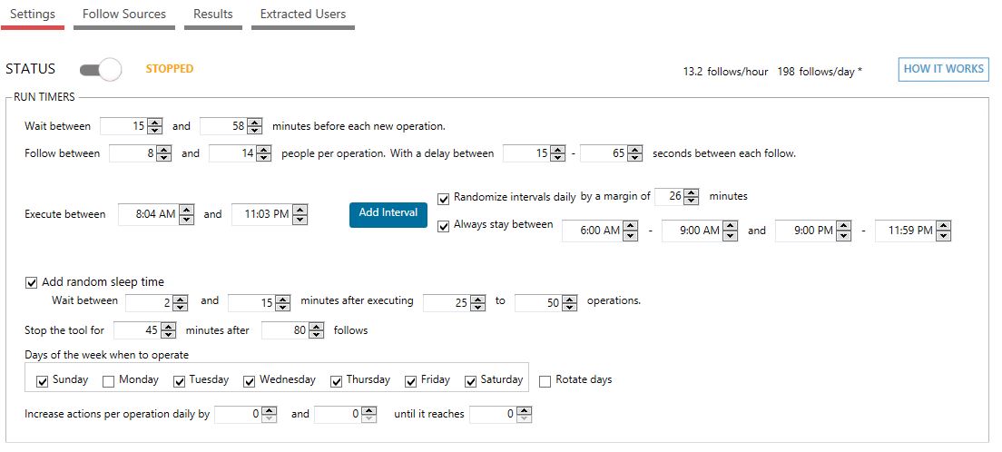Open the Follow Sources tab
The width and height of the screenshot is (1002, 452).
click(x=124, y=14)
